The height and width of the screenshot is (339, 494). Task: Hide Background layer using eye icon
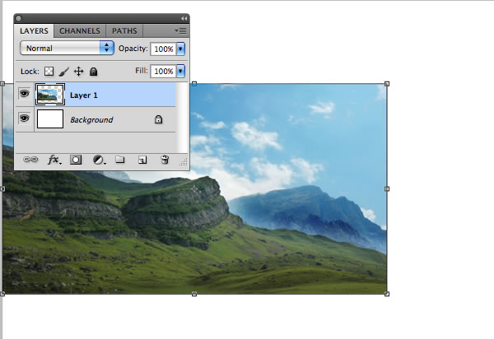[24, 118]
